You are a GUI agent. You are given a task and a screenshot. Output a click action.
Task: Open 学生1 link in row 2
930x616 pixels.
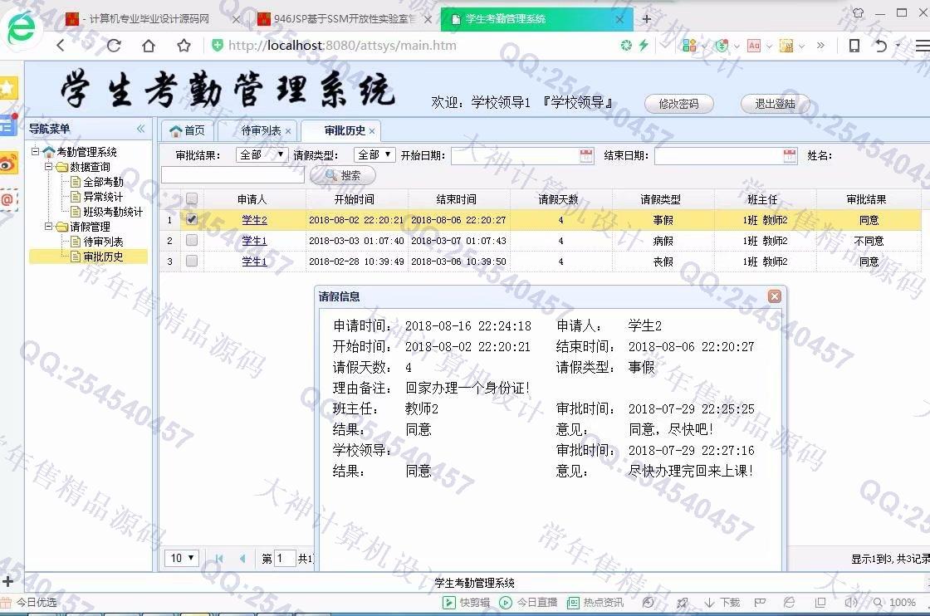pos(254,241)
